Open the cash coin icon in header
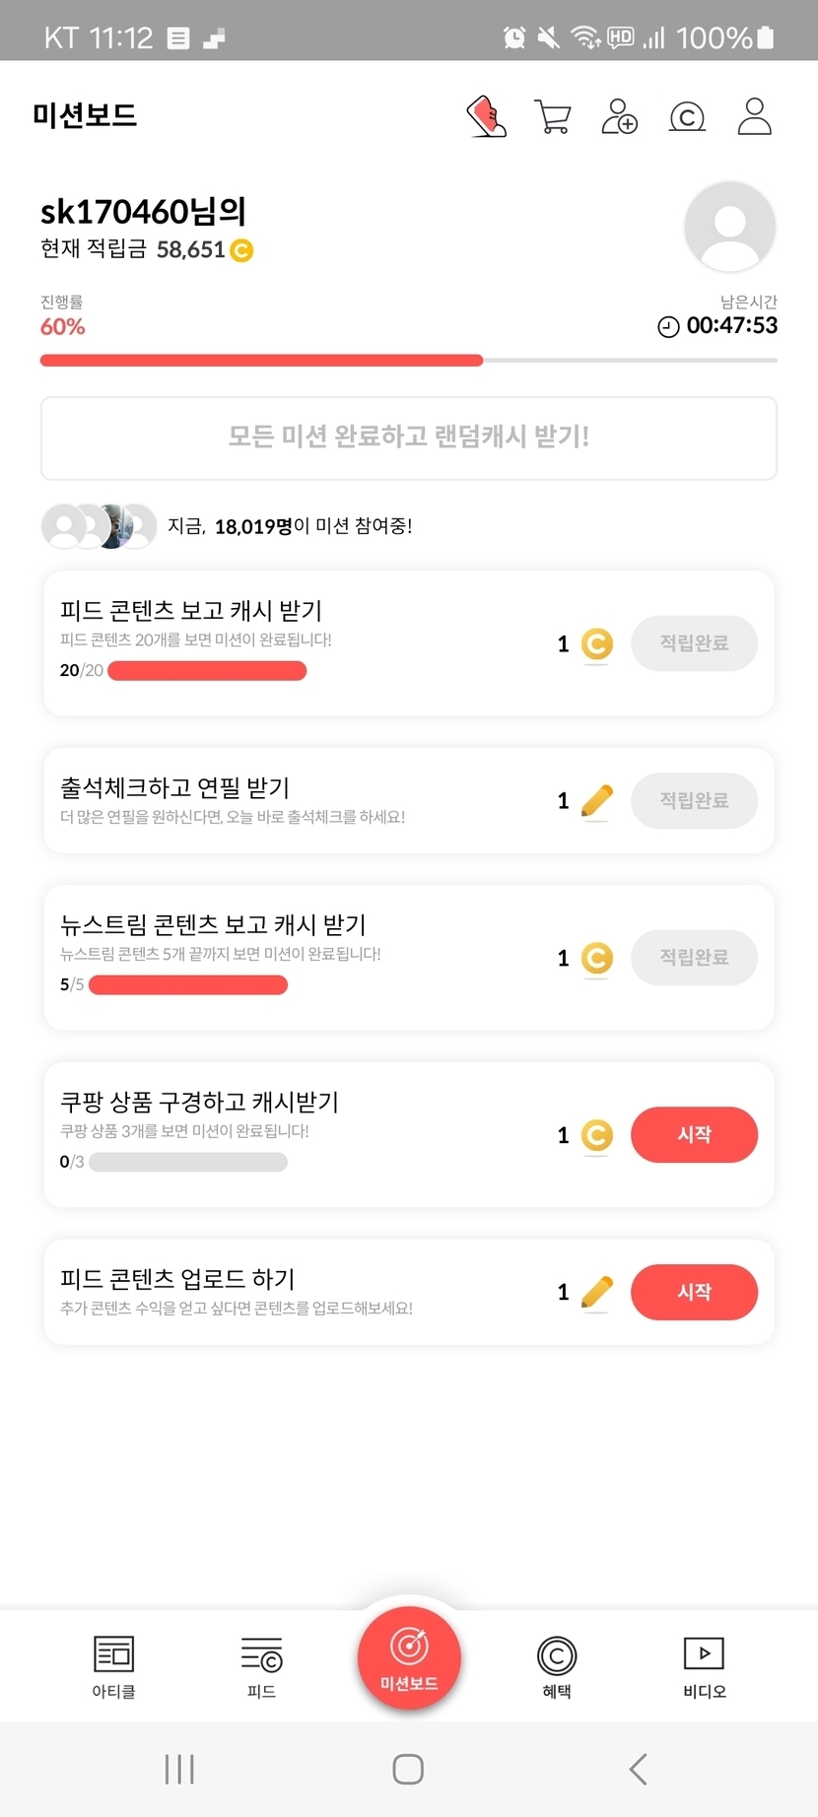Screen dimensions: 818x1817 [x=687, y=117]
